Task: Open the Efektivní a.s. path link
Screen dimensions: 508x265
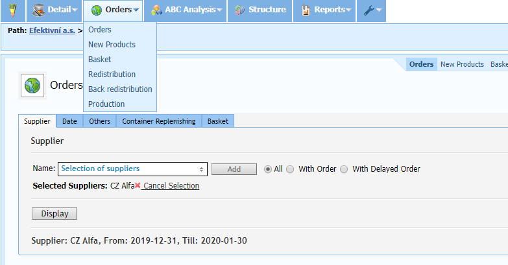Action: point(52,30)
